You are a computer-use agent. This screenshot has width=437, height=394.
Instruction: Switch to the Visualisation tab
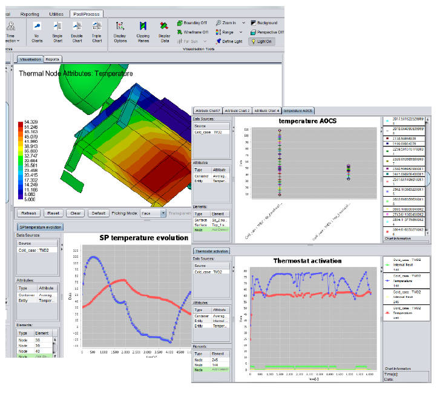(30, 59)
